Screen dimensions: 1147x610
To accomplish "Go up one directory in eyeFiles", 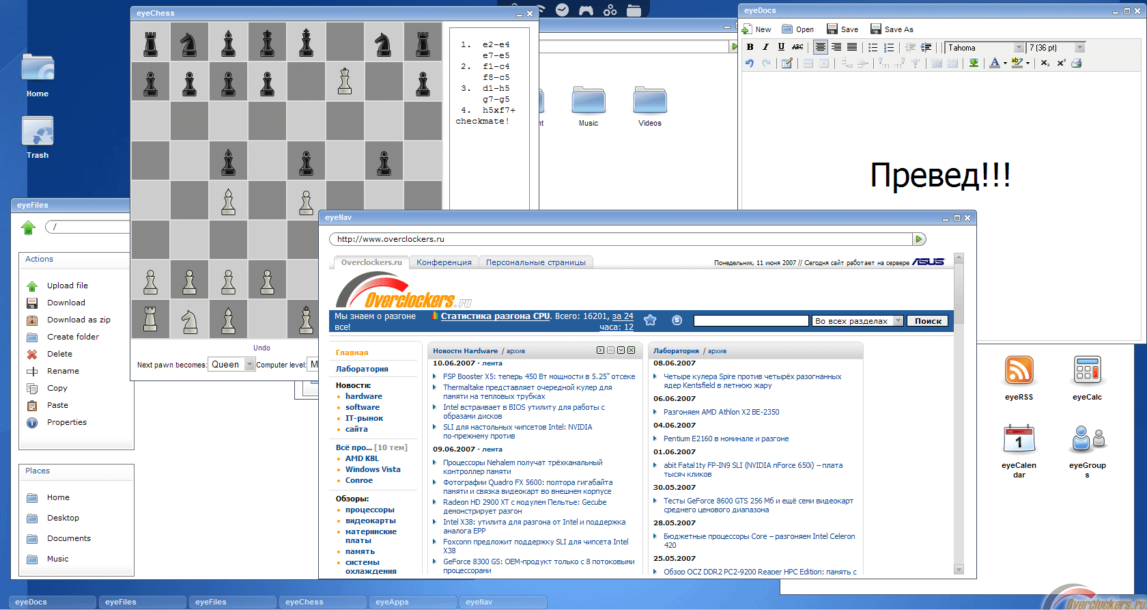I will click(x=28, y=227).
